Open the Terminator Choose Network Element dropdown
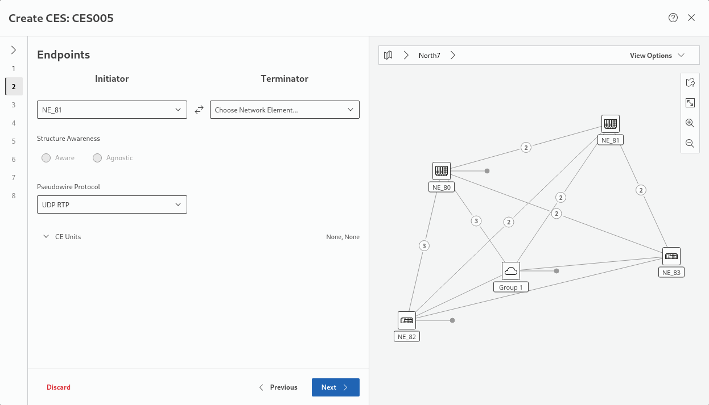This screenshot has height=405, width=709. (x=285, y=110)
